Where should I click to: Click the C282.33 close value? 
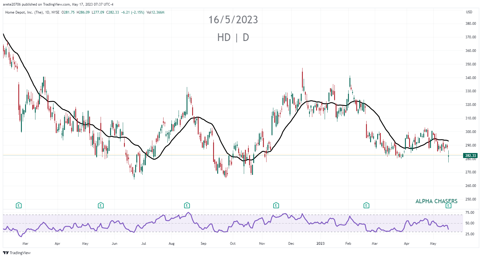112,12
